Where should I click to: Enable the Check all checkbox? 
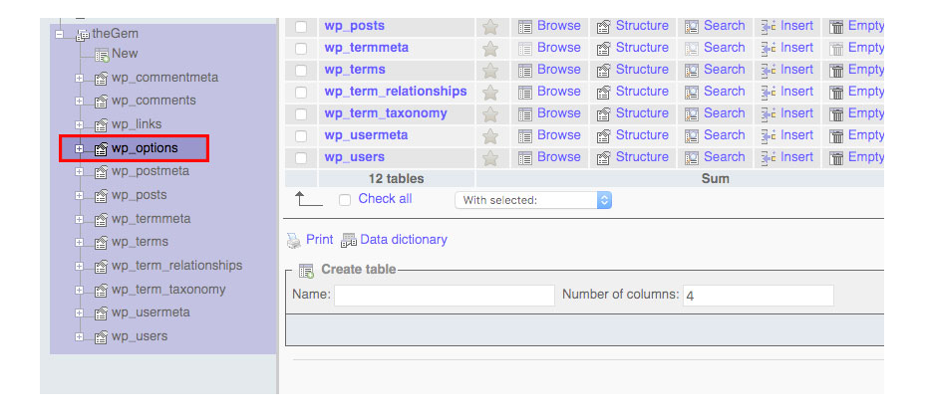click(x=345, y=199)
